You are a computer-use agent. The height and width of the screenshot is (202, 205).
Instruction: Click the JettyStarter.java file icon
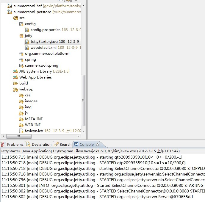(27, 42)
